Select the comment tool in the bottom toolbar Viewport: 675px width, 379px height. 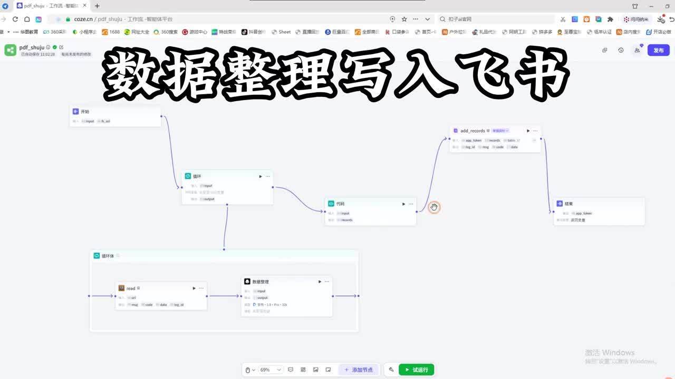tap(291, 370)
